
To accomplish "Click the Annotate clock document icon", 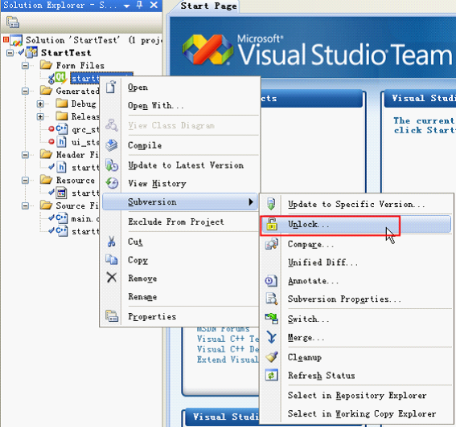I will (271, 281).
